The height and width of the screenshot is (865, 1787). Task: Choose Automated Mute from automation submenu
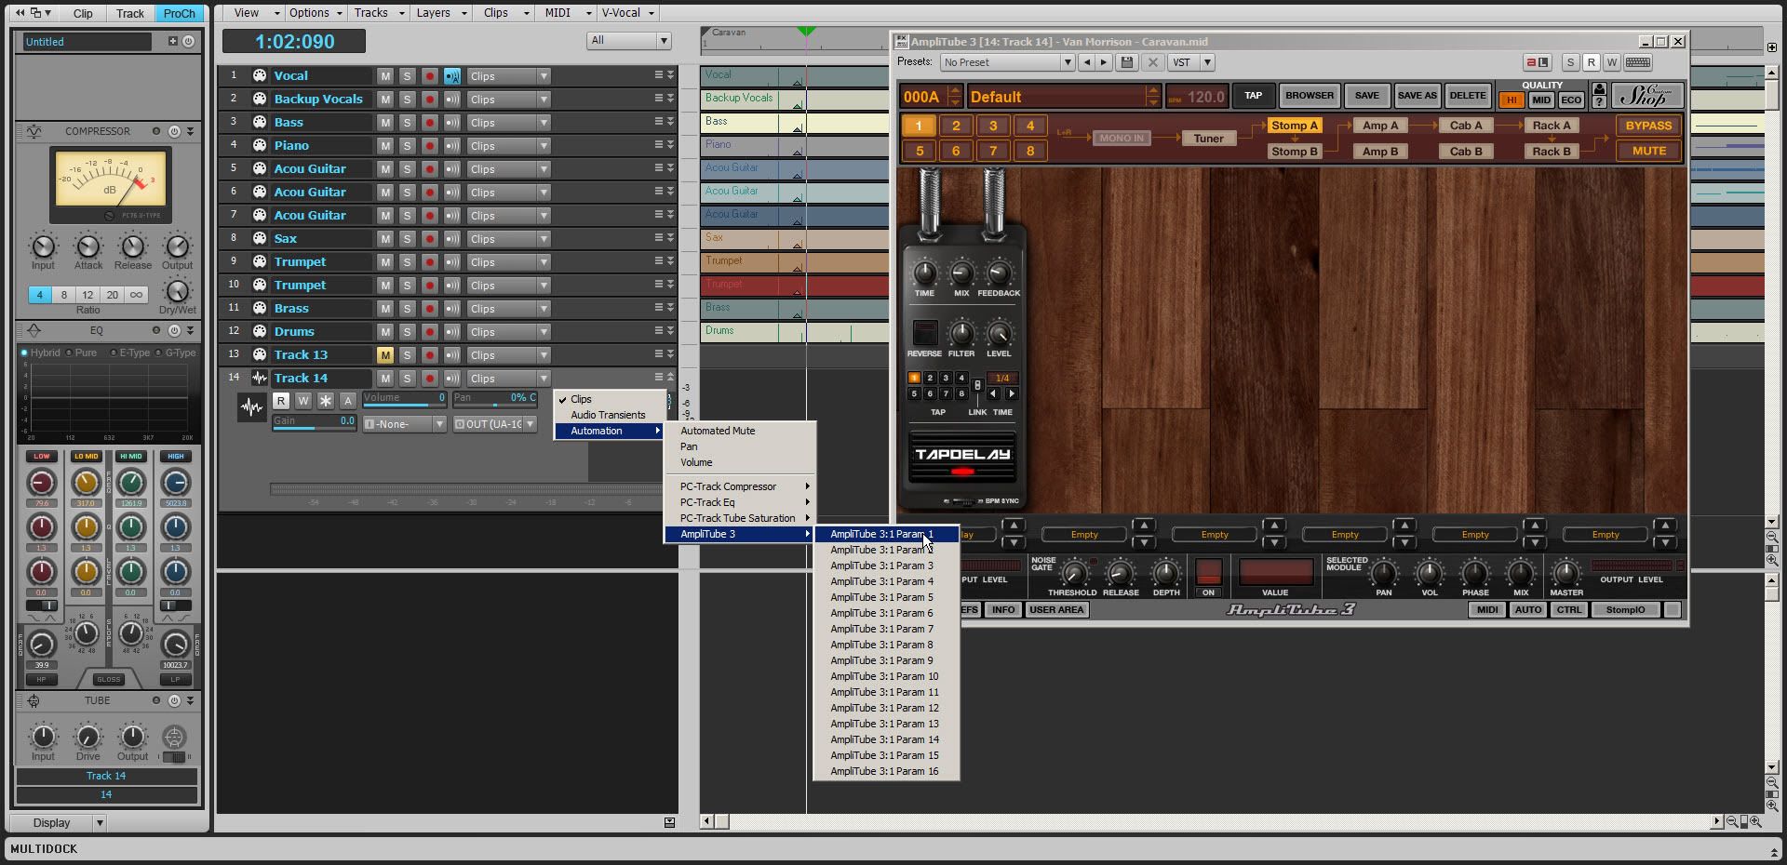718,431
